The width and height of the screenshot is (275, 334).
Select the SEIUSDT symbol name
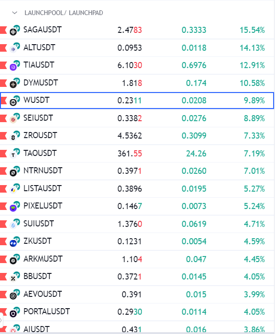click(x=38, y=118)
